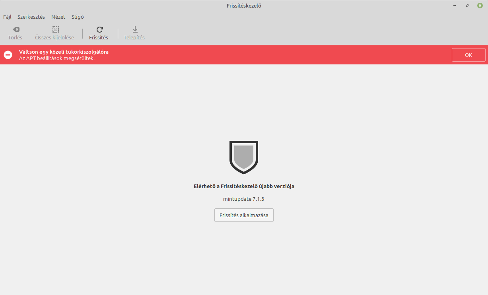Maximize the Frissítéskezelő window
Viewport: 488px width, 295px height.
467,6
